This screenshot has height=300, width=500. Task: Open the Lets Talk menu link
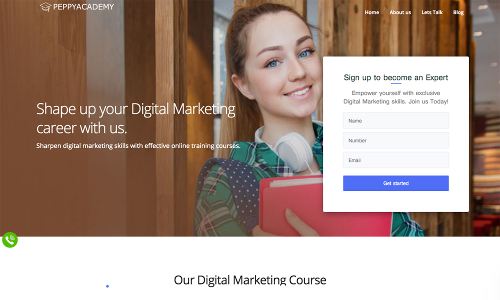click(432, 12)
